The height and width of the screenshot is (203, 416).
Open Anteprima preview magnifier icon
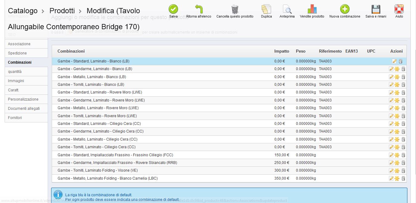(287, 9)
